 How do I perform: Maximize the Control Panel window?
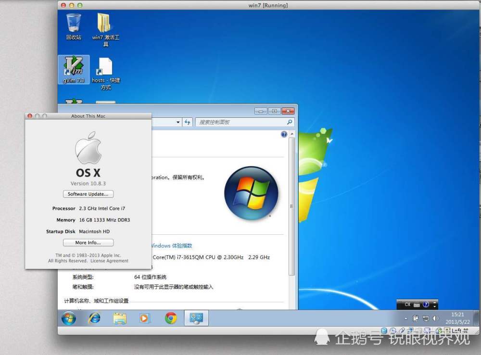coord(274,111)
